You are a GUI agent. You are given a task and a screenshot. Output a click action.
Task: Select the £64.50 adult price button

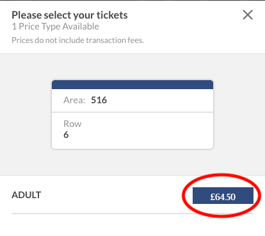click(x=223, y=196)
